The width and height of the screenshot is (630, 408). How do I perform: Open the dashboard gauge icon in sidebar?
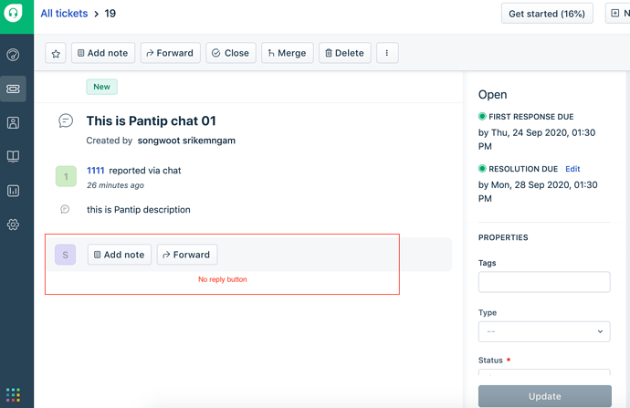[x=13, y=54]
